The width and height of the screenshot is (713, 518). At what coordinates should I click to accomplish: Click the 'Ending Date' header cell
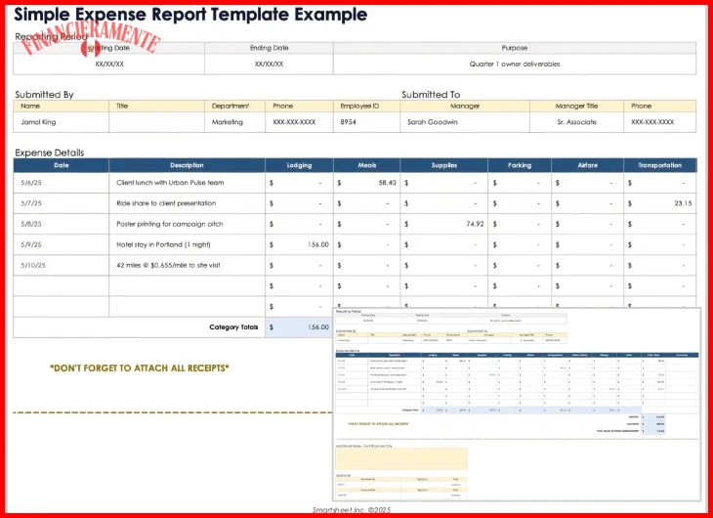pyautogui.click(x=269, y=48)
